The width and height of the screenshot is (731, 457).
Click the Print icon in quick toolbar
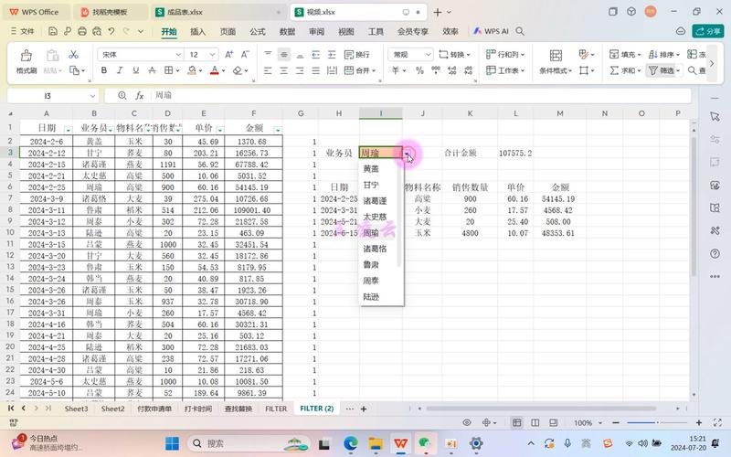tap(82, 31)
